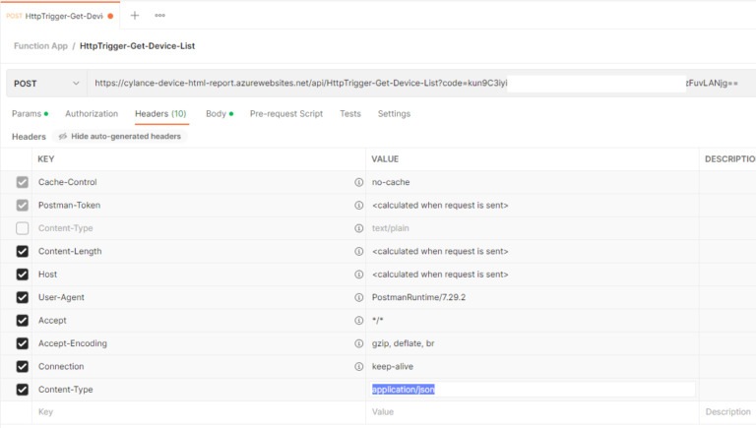Switch to the Body tab
756x428 pixels.
(x=220, y=114)
